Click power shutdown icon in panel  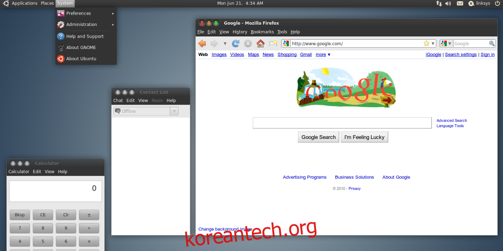[498, 3]
